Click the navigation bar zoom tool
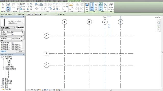The width and height of the screenshot is (163, 91). pos(159,27)
